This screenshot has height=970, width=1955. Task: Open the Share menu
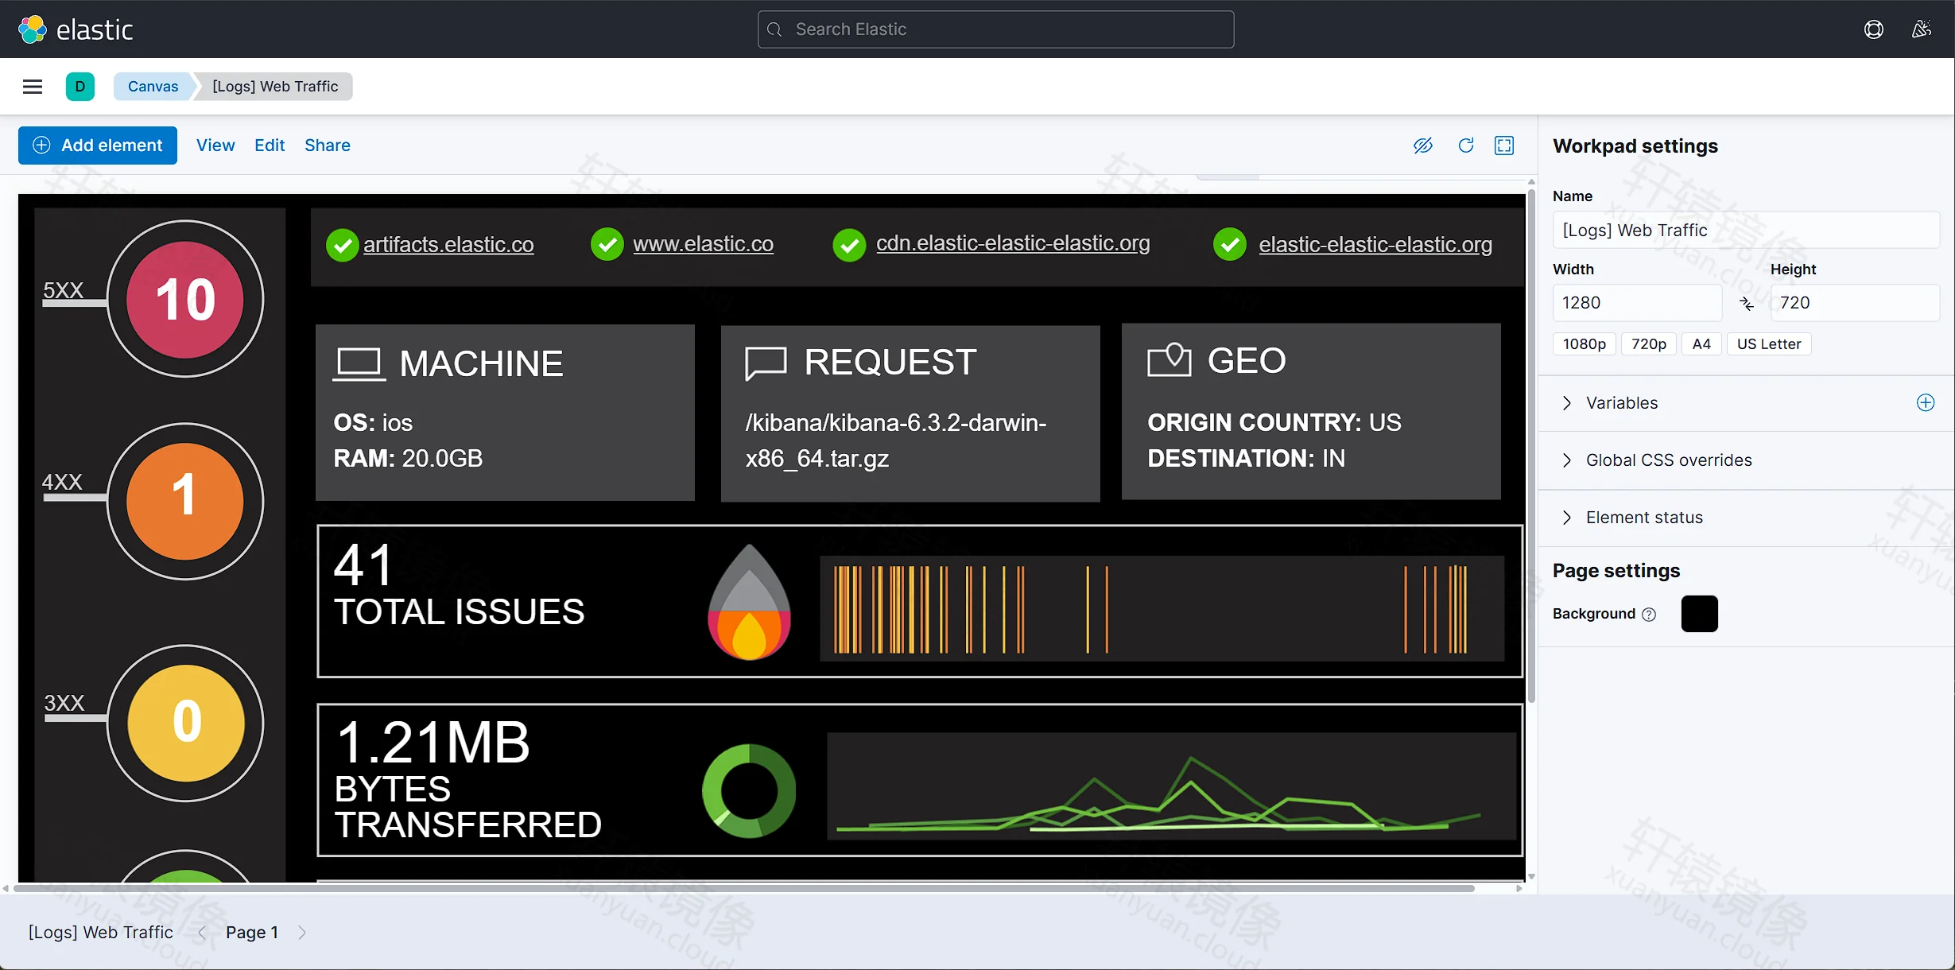coord(328,145)
